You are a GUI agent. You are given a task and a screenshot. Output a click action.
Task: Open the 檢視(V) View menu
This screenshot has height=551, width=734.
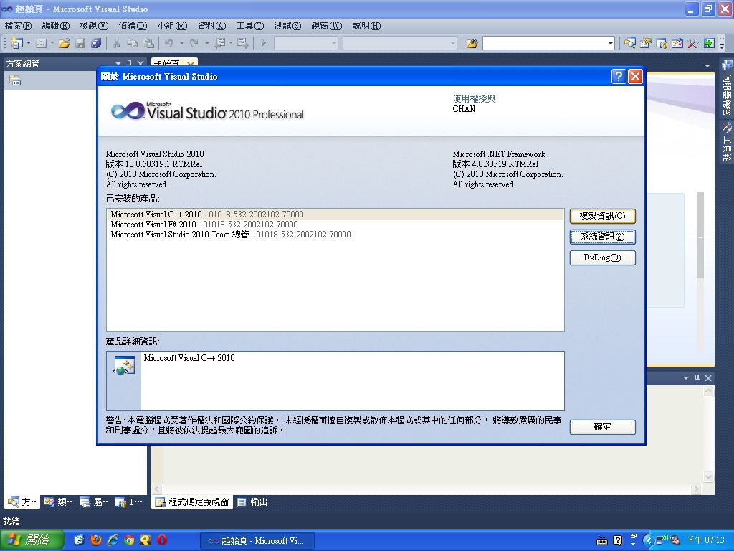(94, 26)
